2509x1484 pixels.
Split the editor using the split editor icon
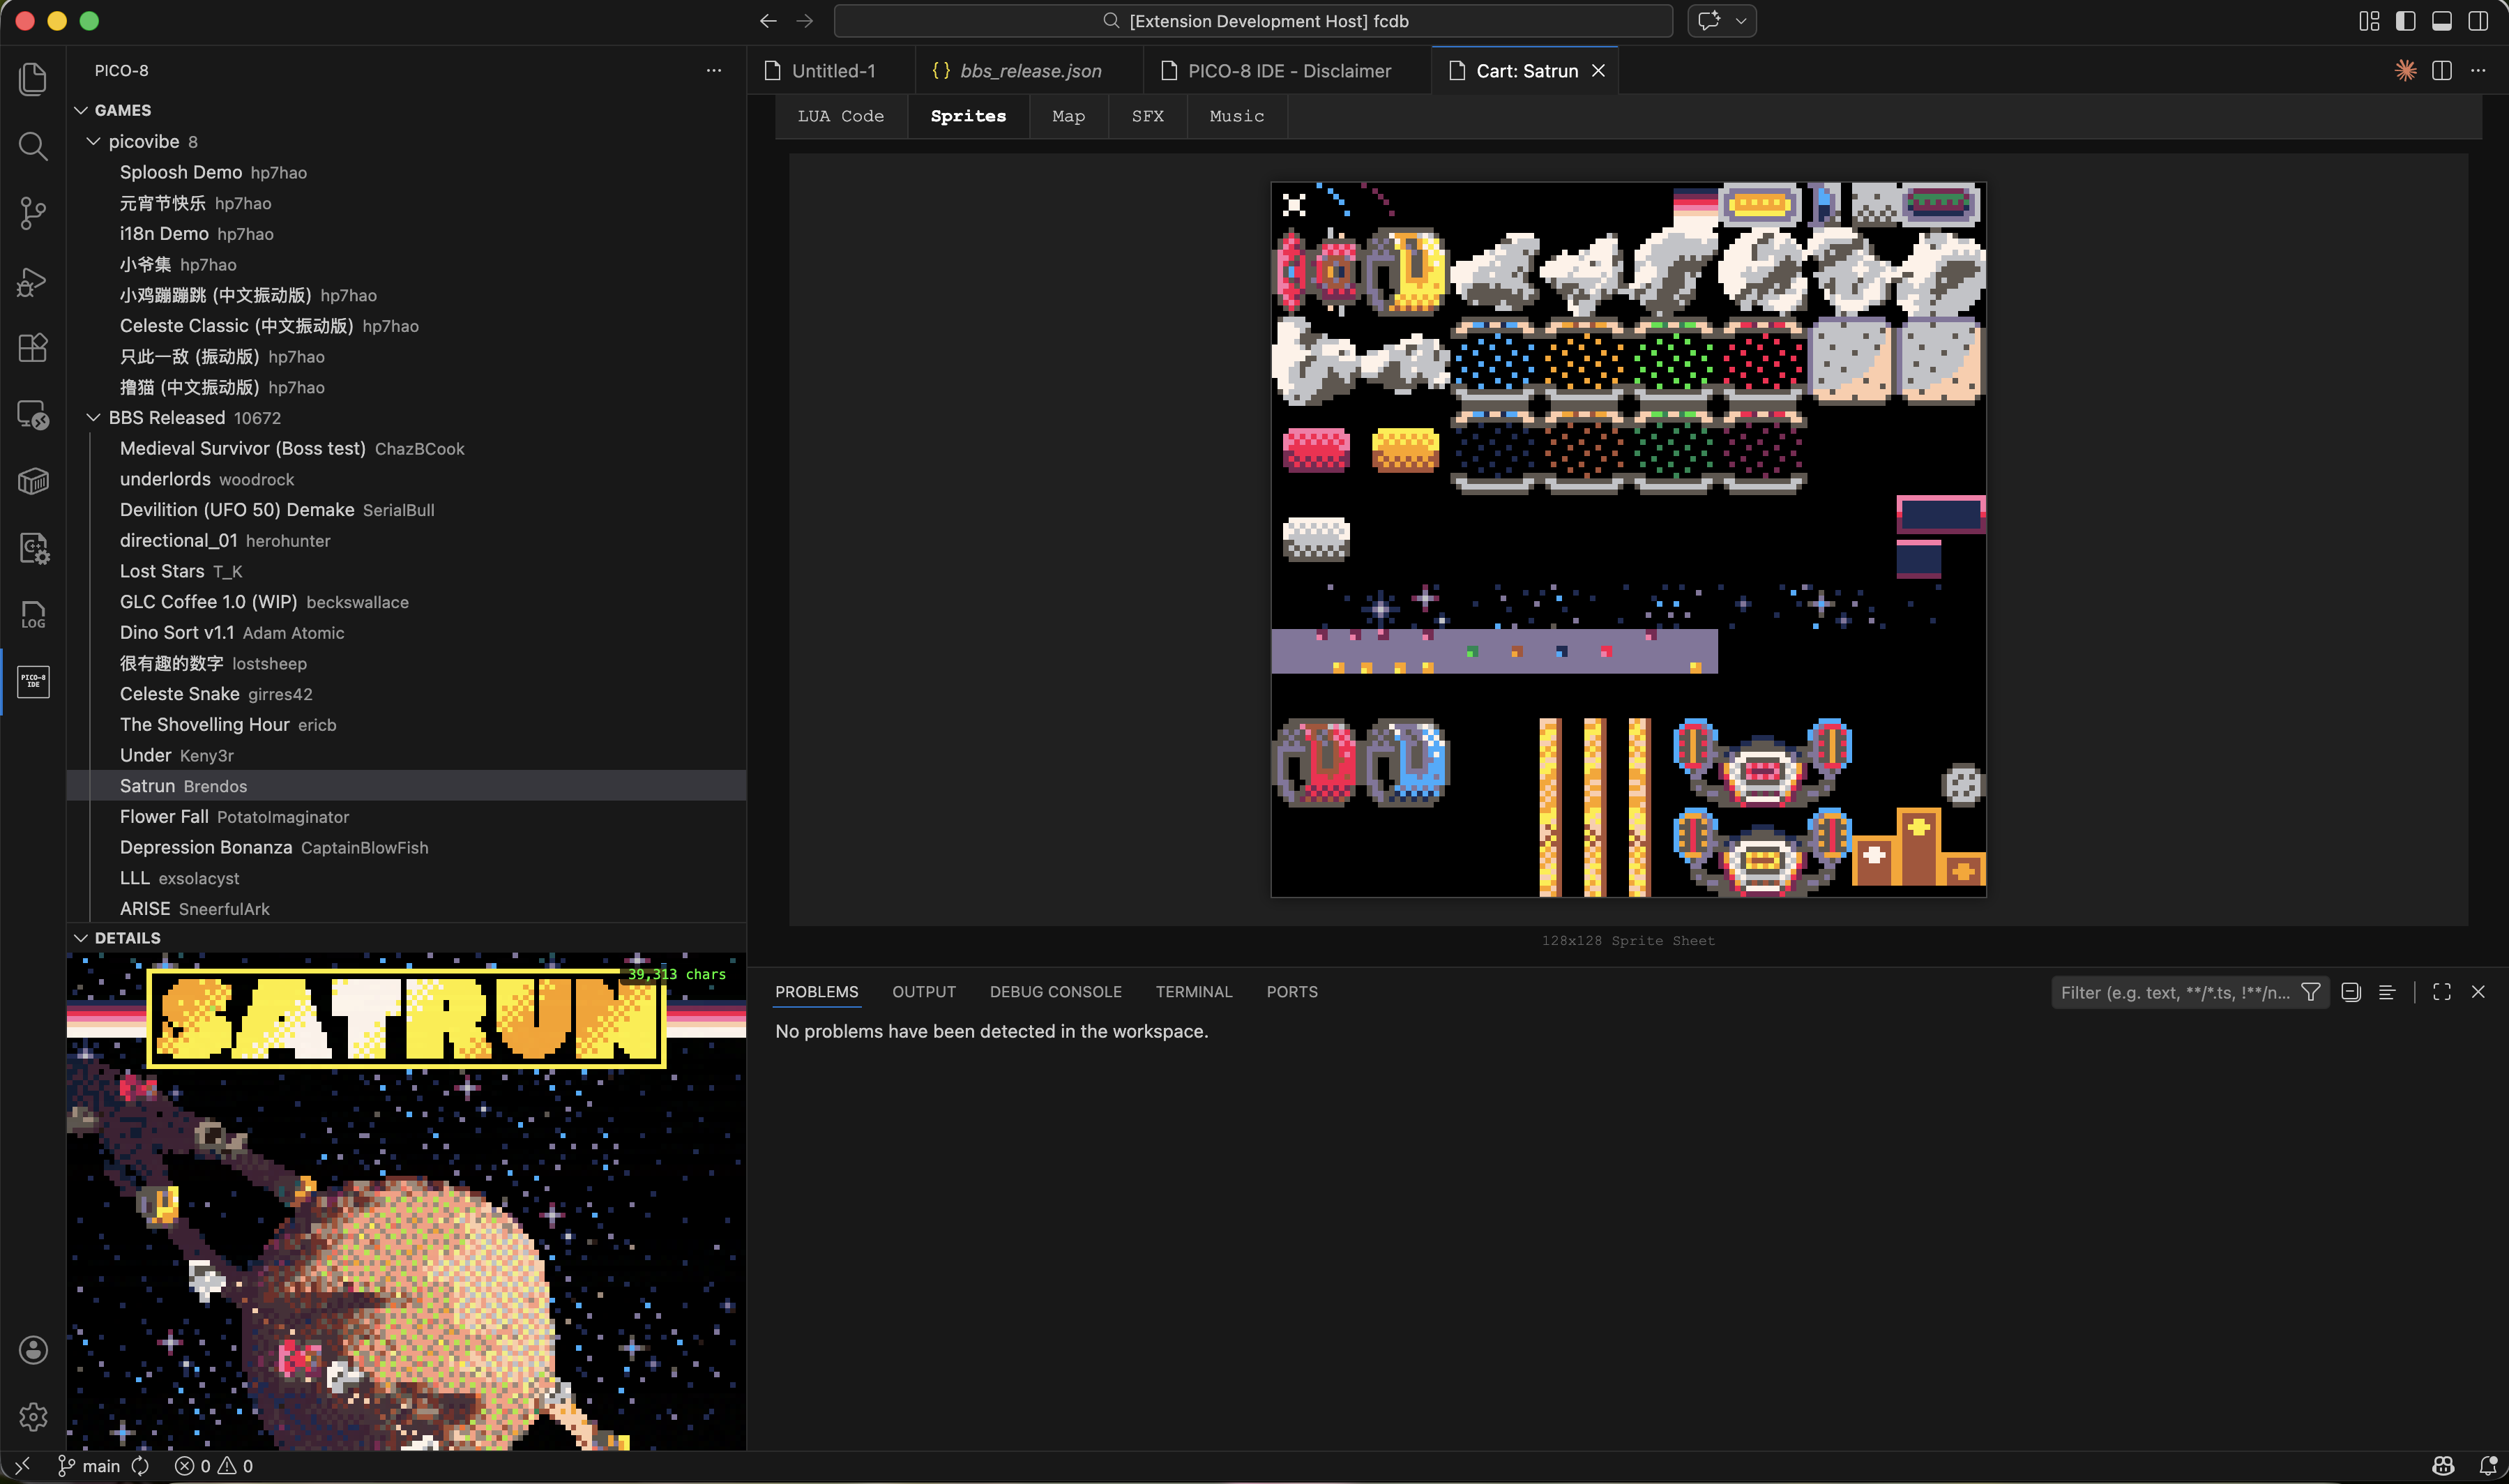(x=2441, y=70)
